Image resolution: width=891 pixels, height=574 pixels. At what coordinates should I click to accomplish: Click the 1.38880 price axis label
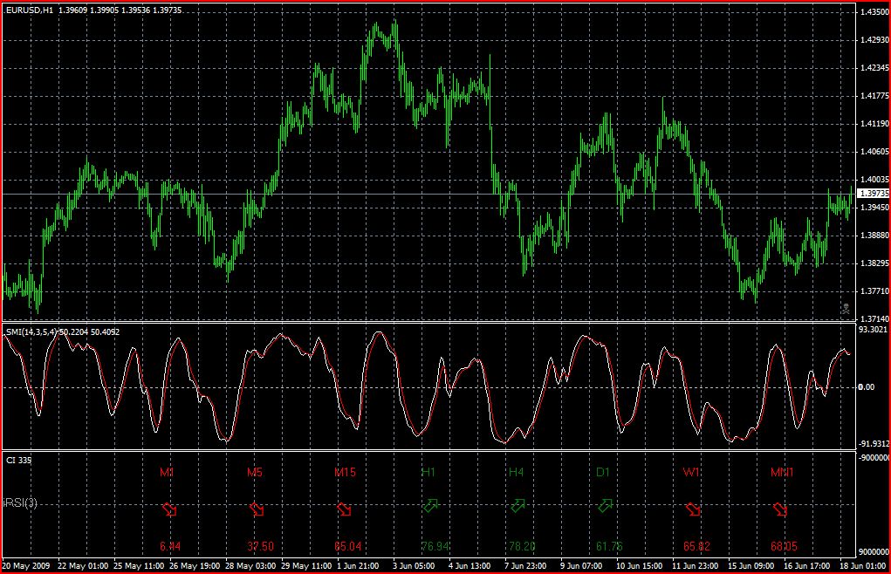pos(874,235)
